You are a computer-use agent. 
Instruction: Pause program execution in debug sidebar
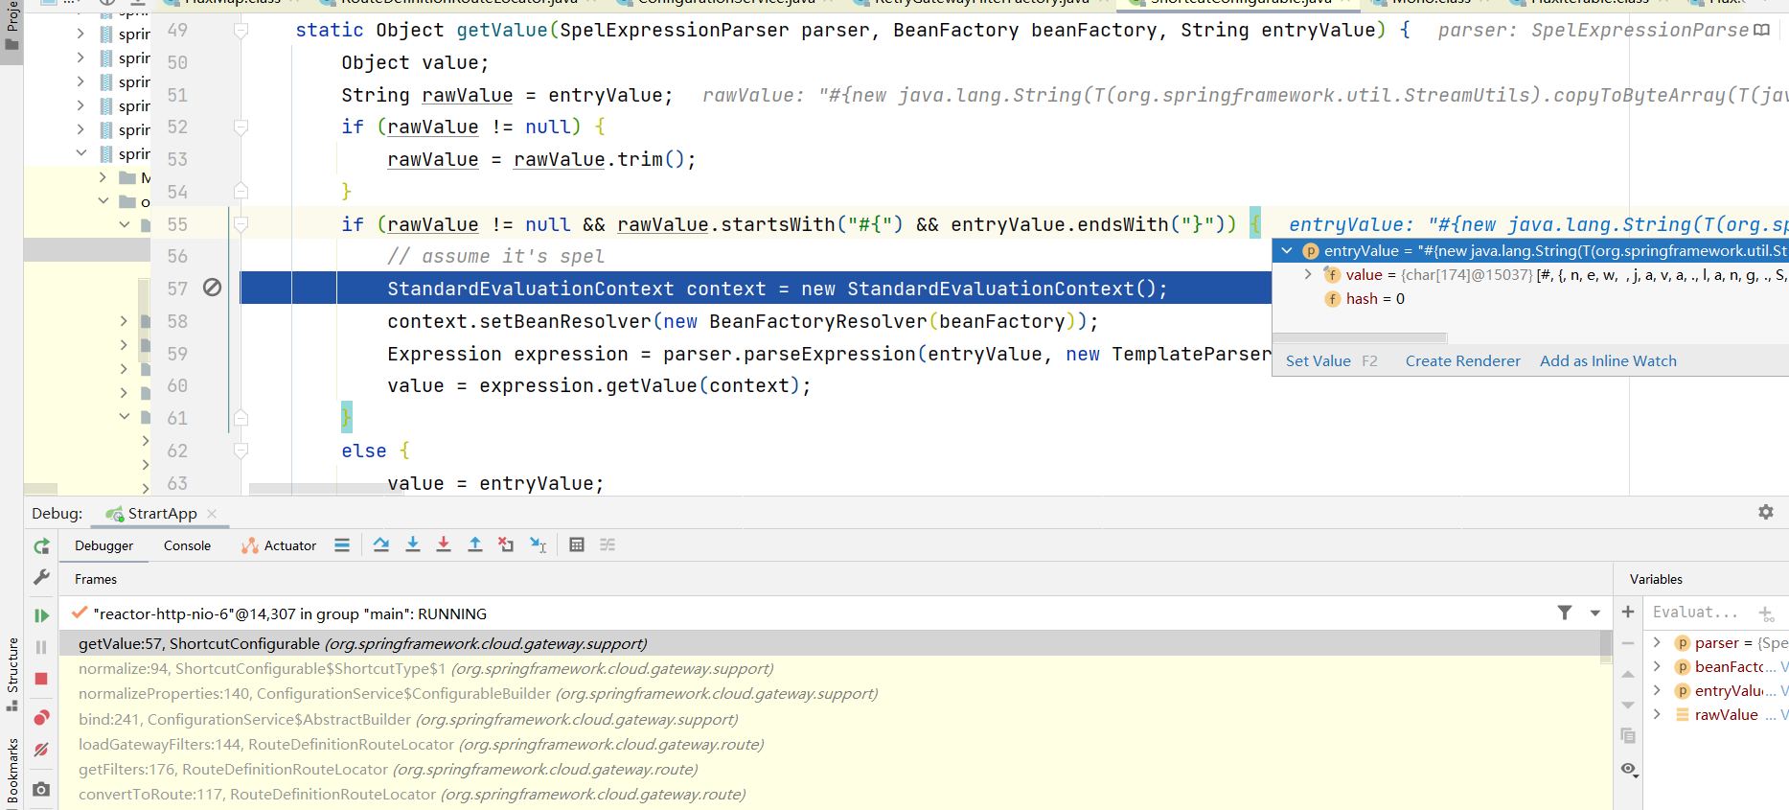41,647
